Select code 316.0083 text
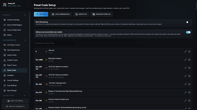 (39, 60)
